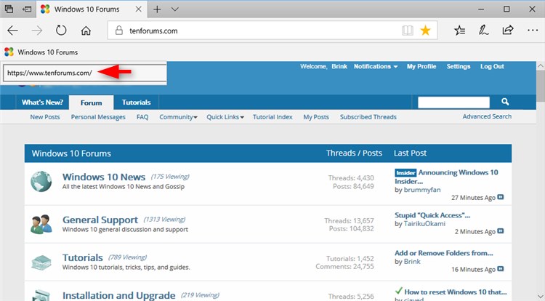Reload the page with the refresh icon

[x=61, y=31]
